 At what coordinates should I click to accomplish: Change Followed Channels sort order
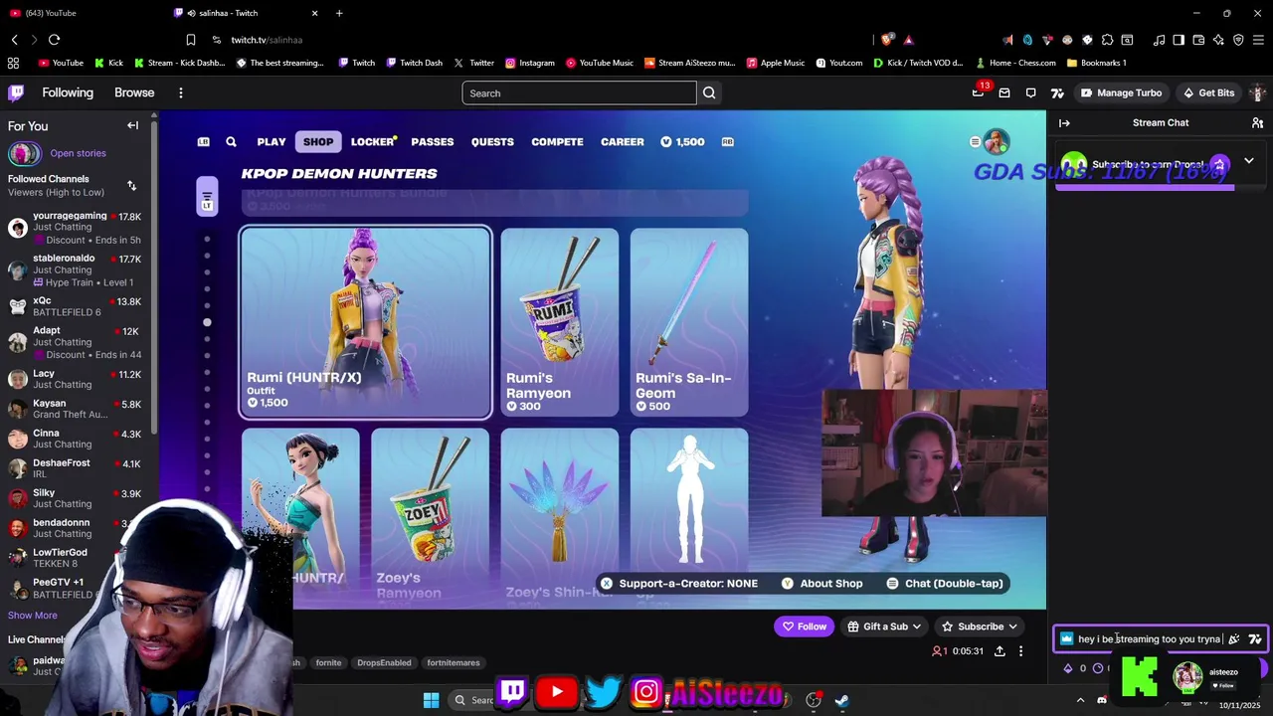131,186
